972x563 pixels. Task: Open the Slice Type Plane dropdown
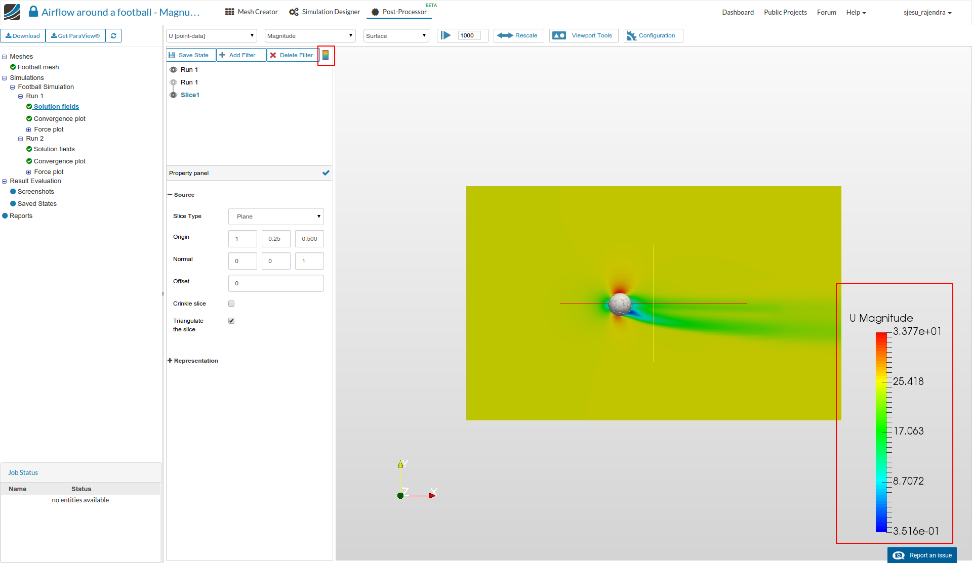(x=276, y=216)
